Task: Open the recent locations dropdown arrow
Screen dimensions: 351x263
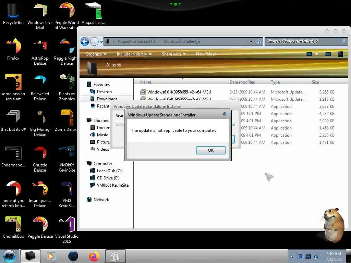Action: [x=101, y=41]
